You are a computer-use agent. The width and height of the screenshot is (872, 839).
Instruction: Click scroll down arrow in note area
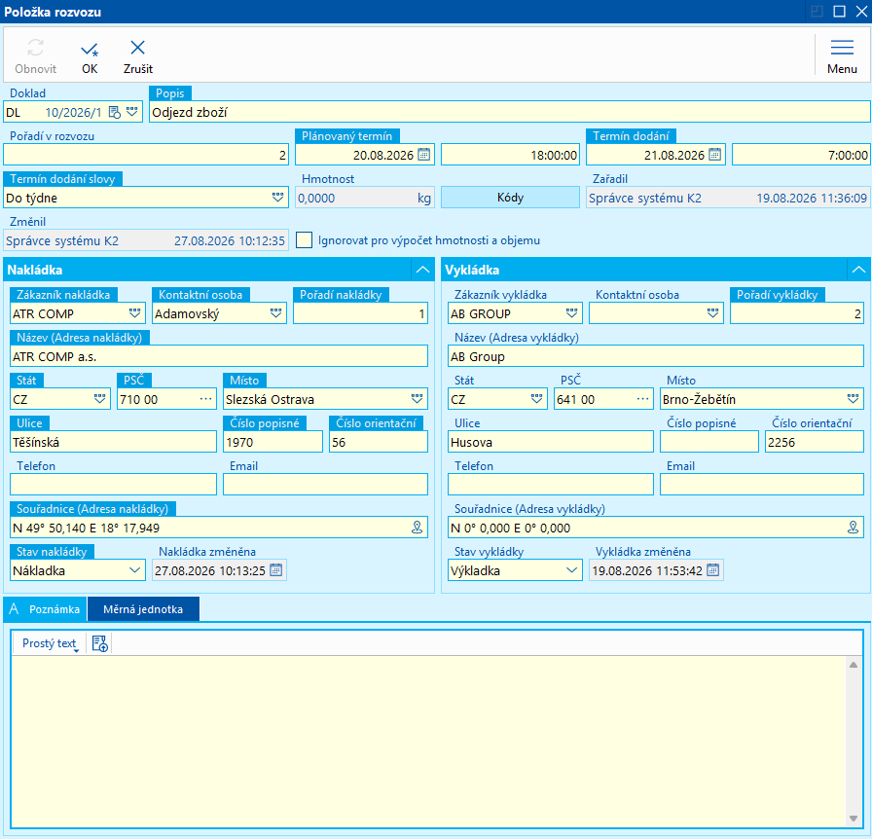point(854,818)
